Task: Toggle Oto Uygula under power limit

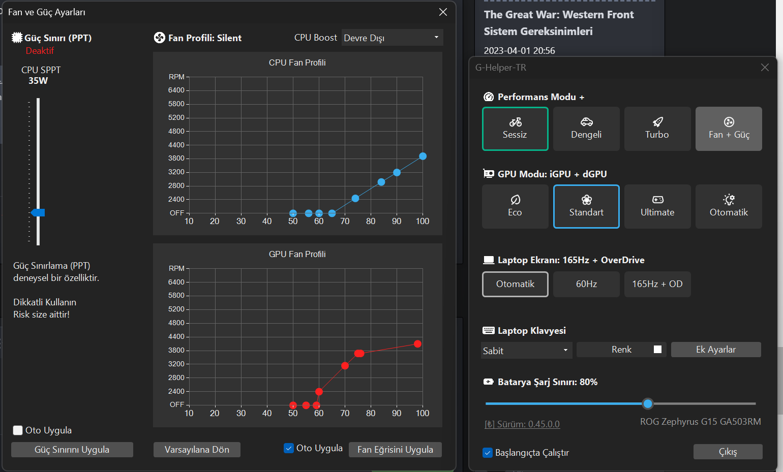Action: pyautogui.click(x=18, y=430)
